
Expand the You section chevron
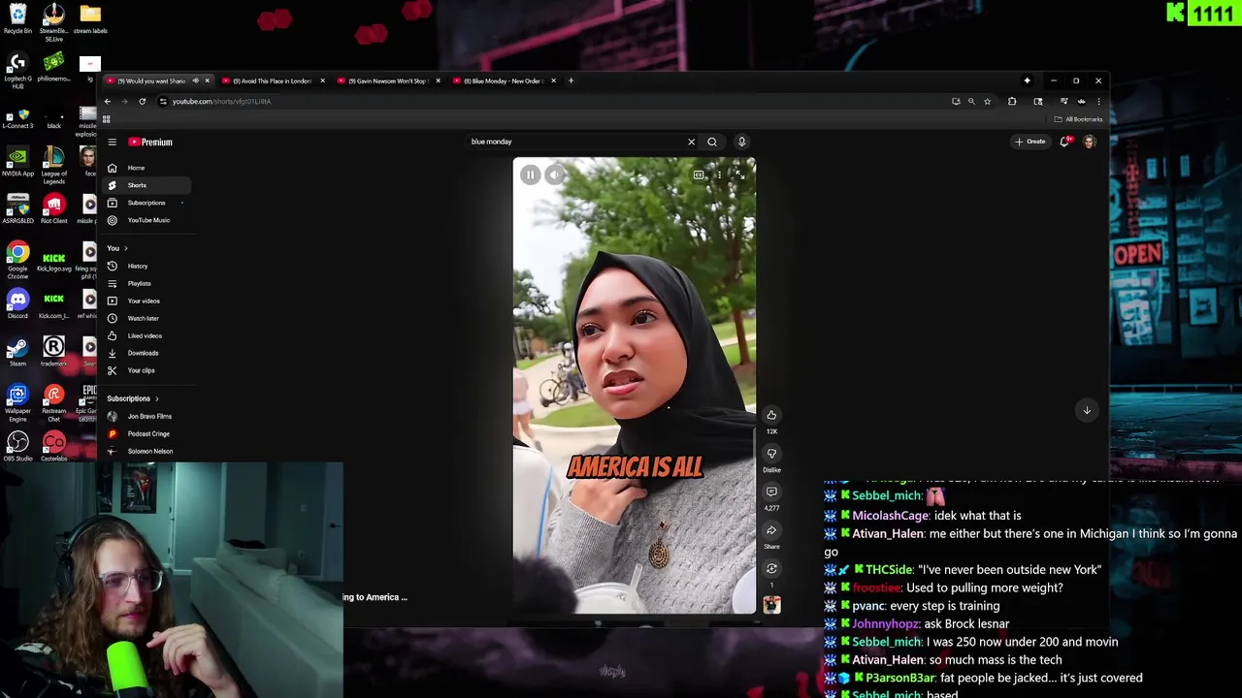point(125,248)
